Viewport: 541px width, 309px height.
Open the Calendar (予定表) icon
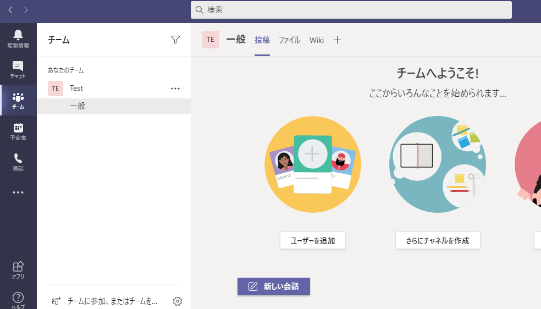tap(18, 131)
